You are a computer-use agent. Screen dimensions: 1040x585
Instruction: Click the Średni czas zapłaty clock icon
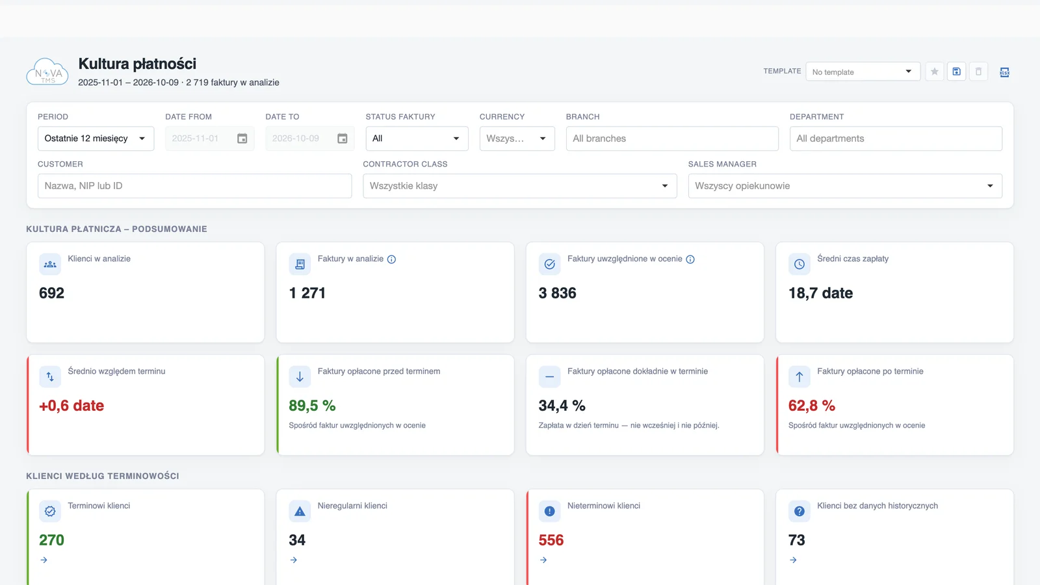pos(799,265)
